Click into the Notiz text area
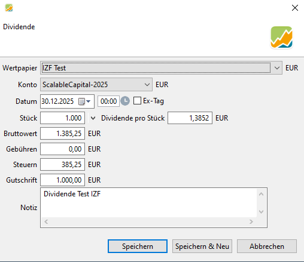 pyautogui.click(x=148, y=203)
